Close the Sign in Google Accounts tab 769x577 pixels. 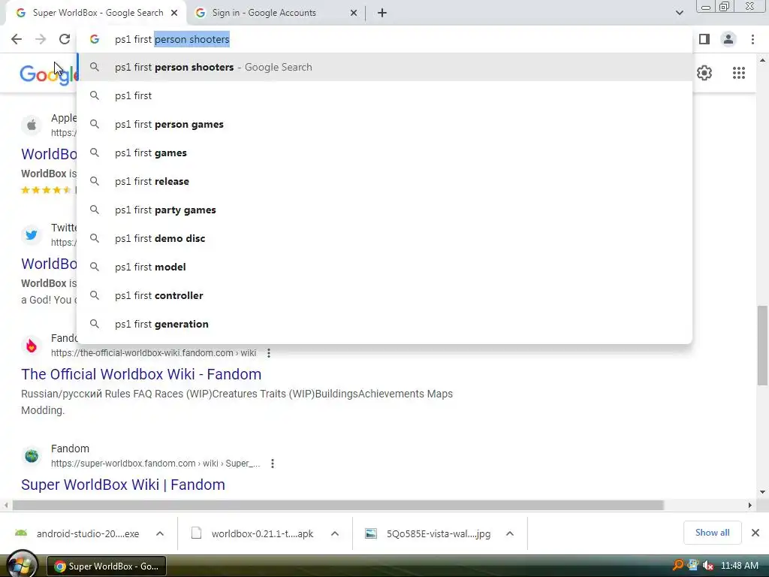[x=354, y=13]
